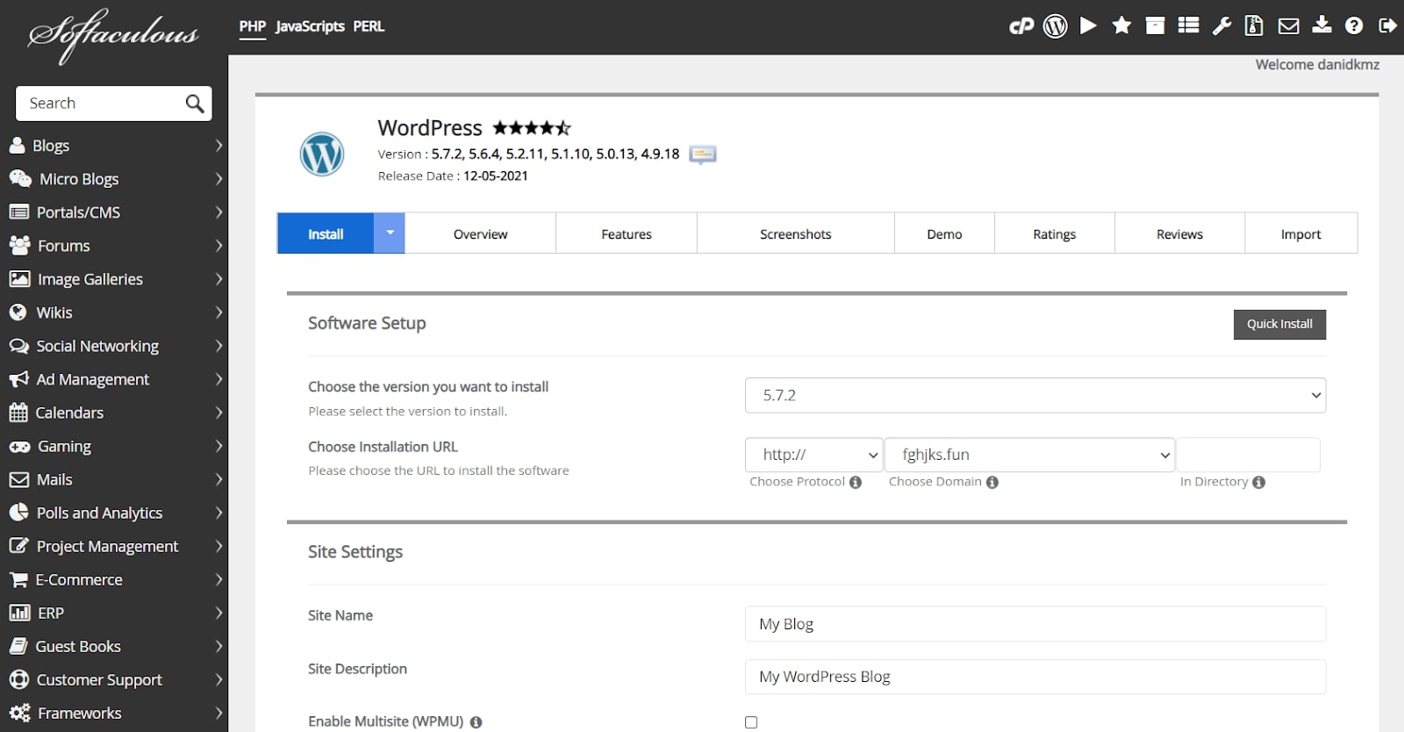Screen dimensions: 1404x732
Task: Expand Project Management category chevron
Action: coord(218,546)
